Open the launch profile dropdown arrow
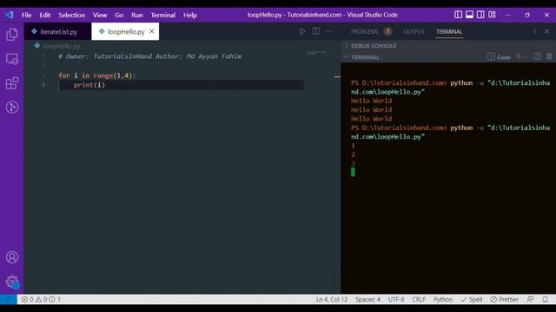This screenshot has height=312, width=556. [526, 57]
